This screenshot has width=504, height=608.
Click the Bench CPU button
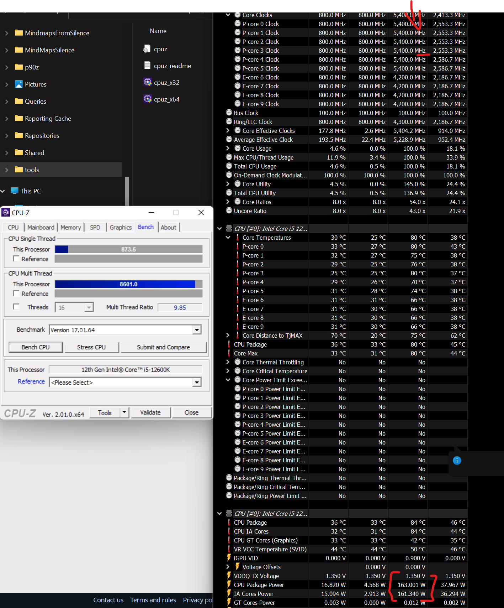pos(36,347)
